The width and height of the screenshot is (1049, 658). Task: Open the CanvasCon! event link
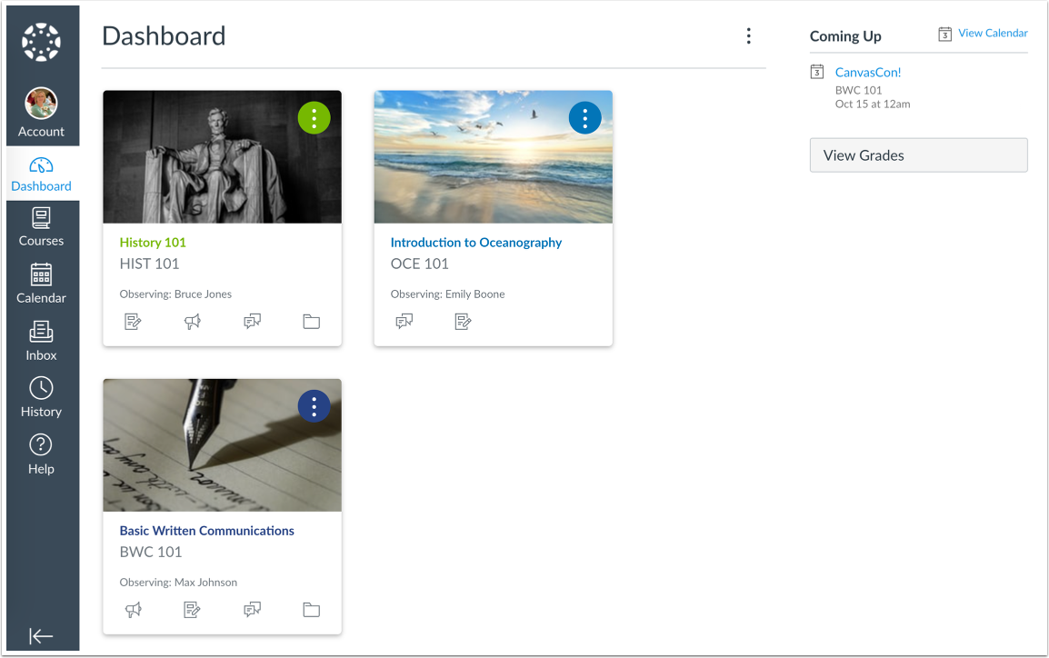867,72
